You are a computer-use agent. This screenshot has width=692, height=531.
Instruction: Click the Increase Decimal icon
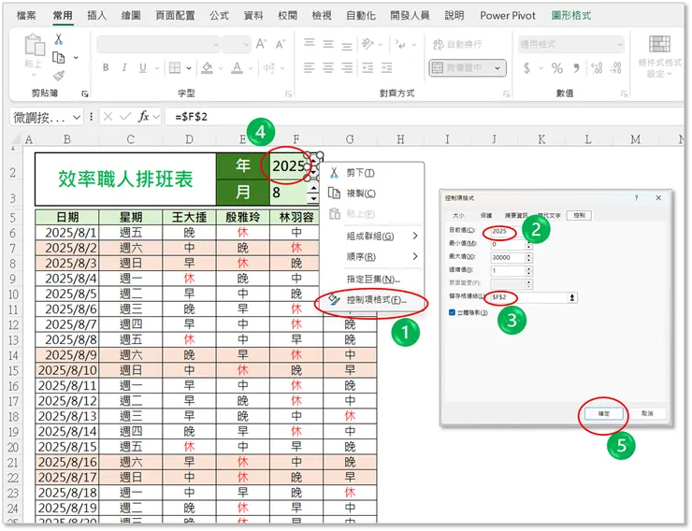point(597,68)
